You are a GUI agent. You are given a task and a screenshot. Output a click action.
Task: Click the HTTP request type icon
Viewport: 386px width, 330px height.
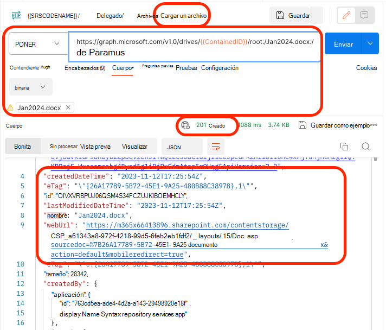(x=16, y=15)
